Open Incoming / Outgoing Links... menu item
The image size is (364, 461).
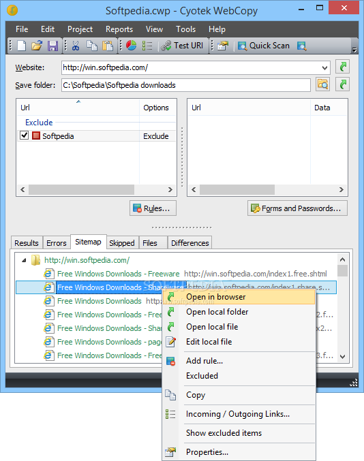(239, 414)
